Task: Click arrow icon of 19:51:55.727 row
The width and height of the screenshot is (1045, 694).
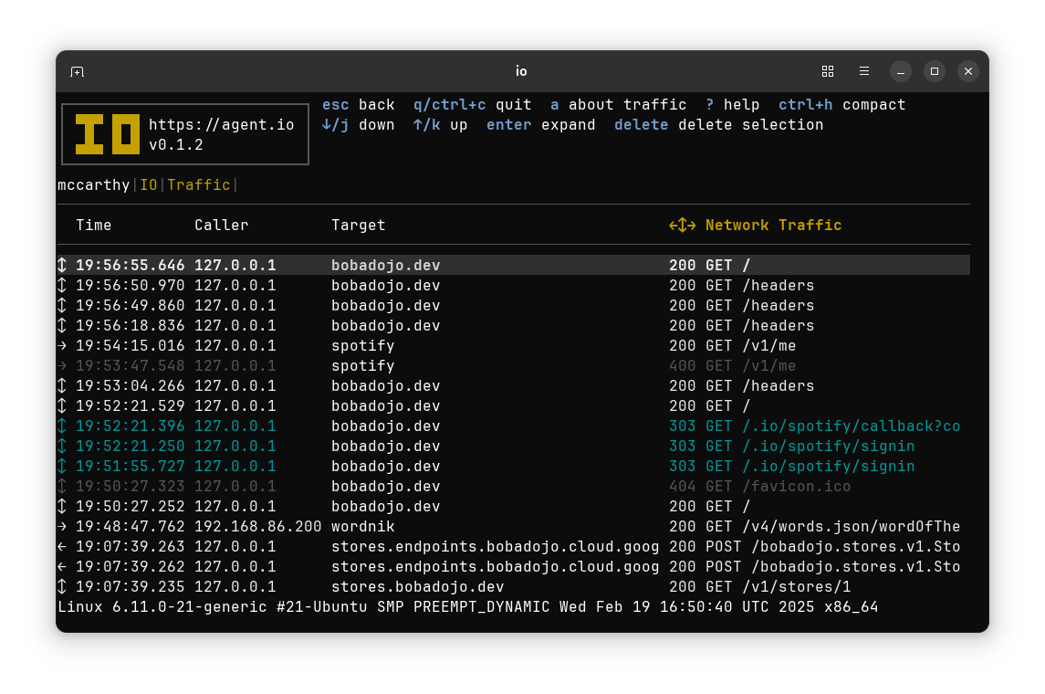Action: coord(62,466)
